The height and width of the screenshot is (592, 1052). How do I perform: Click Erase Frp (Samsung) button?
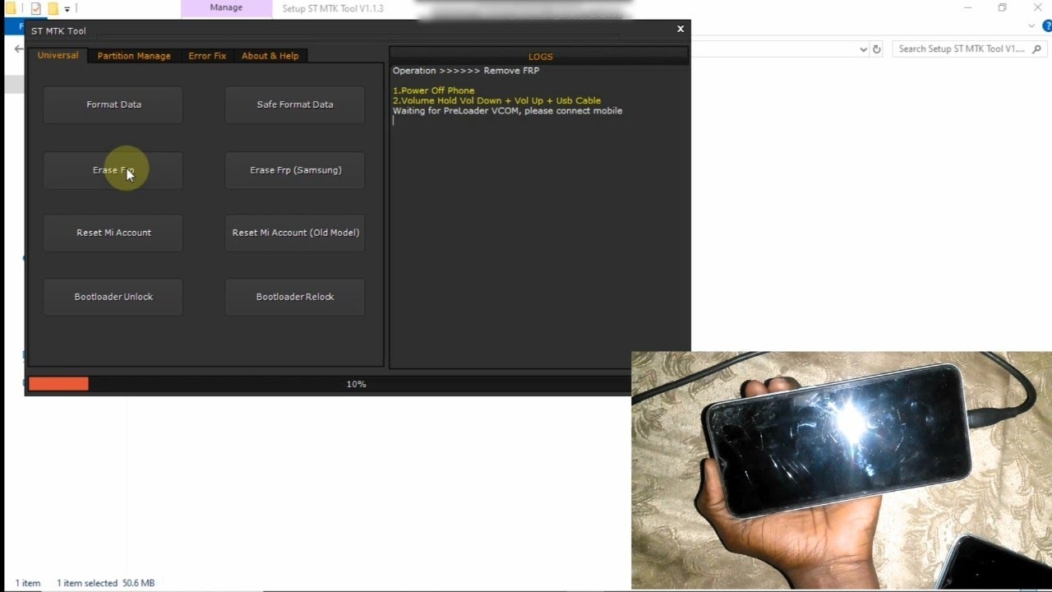pos(295,170)
